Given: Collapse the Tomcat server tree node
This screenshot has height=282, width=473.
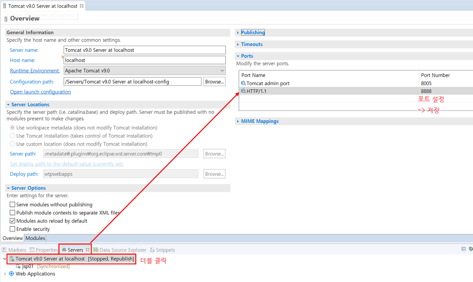Looking at the screenshot, I should pos(4,259).
